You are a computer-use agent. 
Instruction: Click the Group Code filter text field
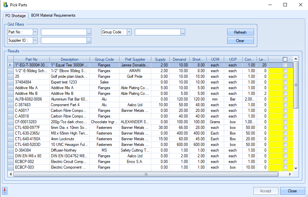coord(157,32)
